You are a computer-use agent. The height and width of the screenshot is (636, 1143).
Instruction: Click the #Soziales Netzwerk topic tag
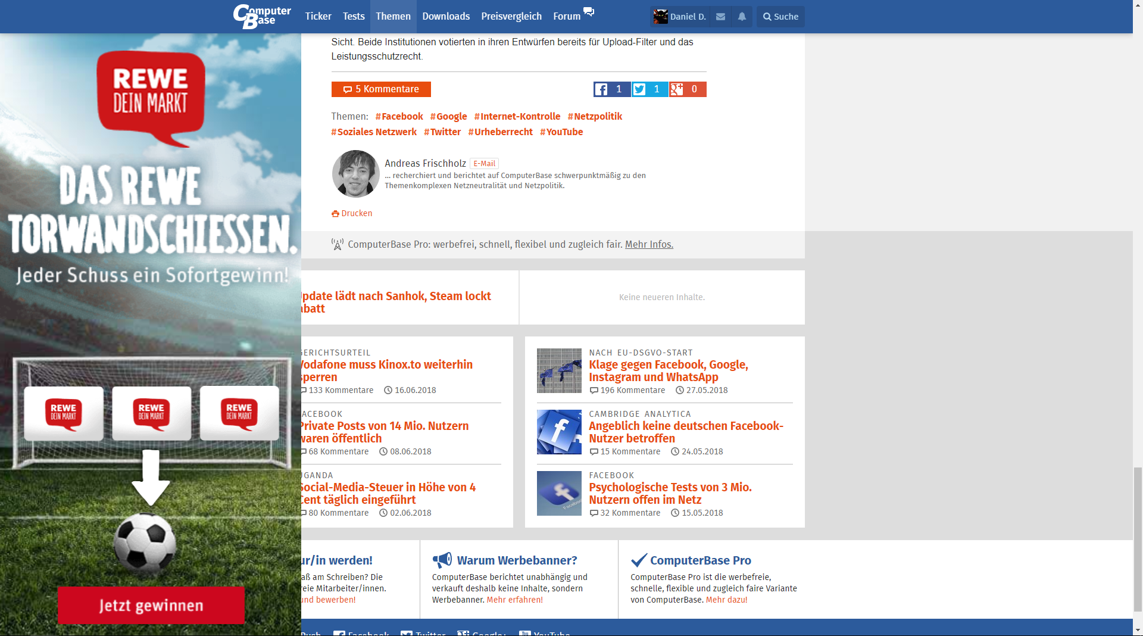point(374,132)
